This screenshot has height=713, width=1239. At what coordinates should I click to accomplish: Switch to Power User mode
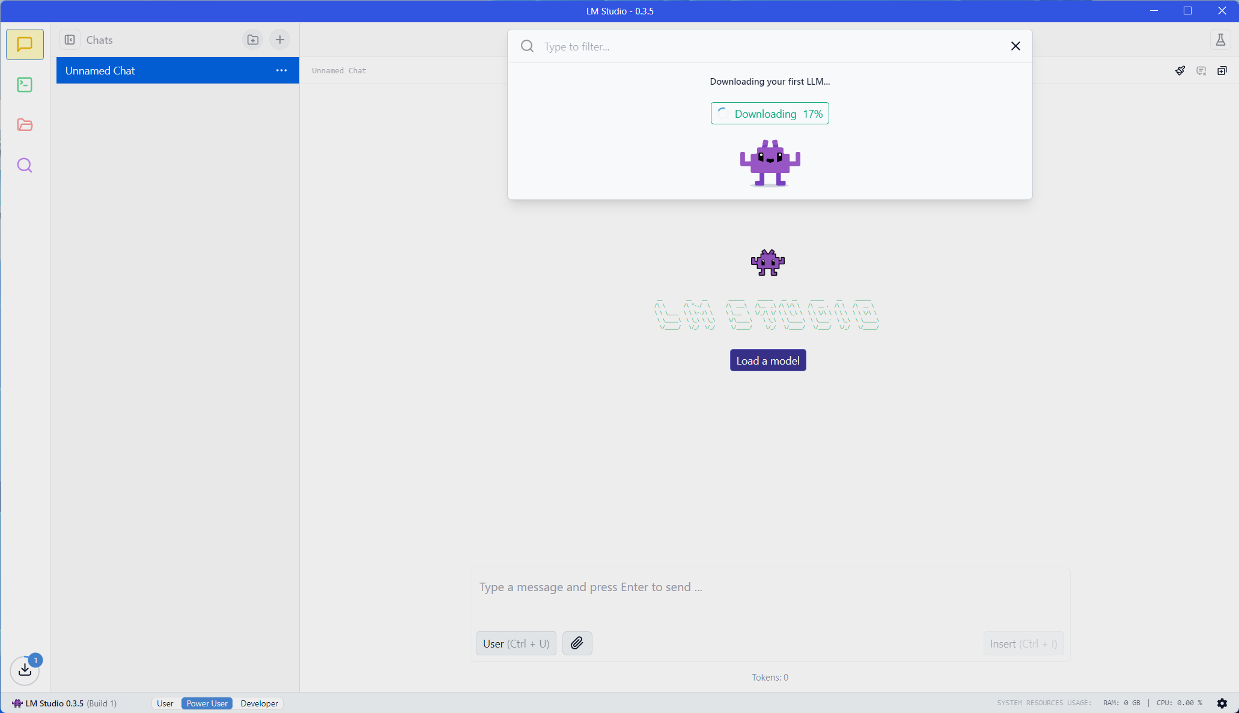(x=207, y=703)
